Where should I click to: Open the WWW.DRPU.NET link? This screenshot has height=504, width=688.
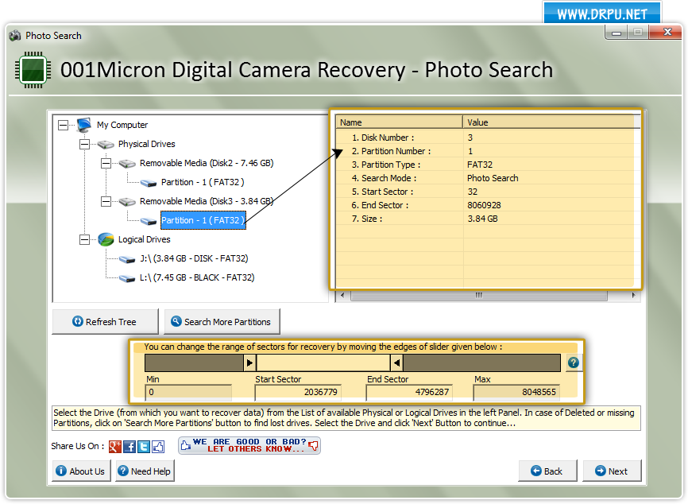pyautogui.click(x=601, y=13)
